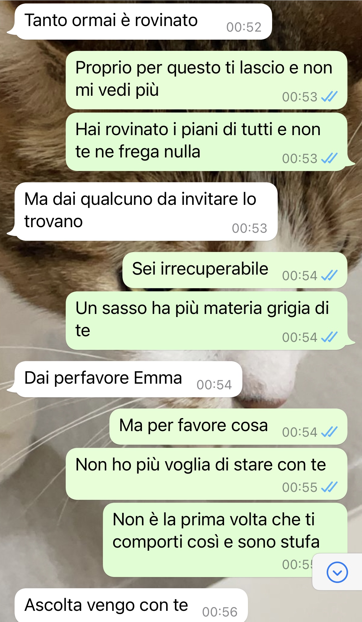
Task: Click read ticks on 'Non ho più voglia' message
Action: pos(329,487)
